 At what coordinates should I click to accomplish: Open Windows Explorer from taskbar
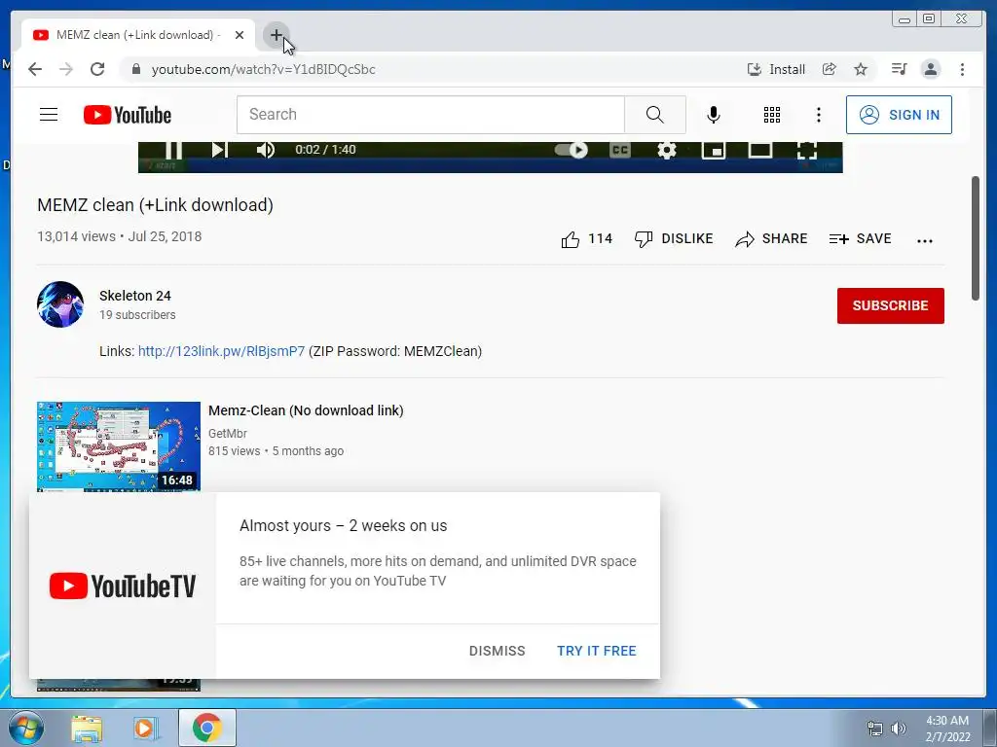pos(86,728)
